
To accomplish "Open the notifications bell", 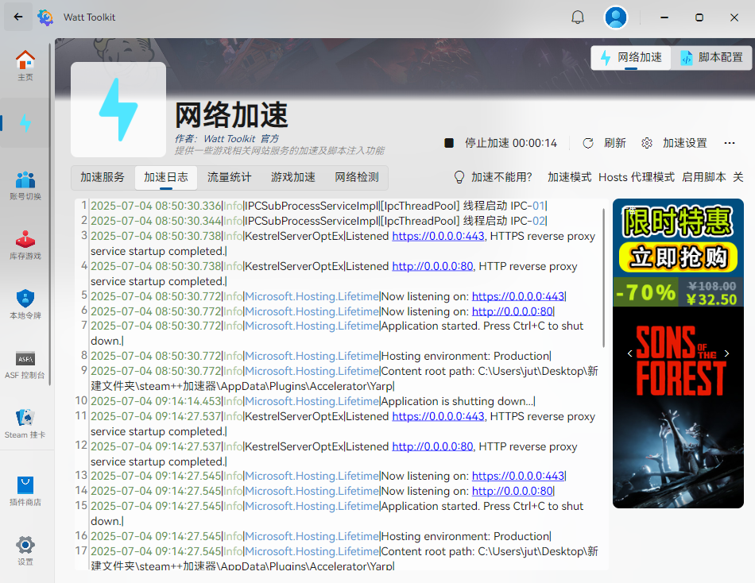I will click(577, 17).
